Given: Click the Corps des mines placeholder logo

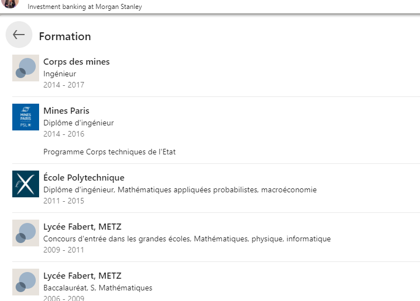Looking at the screenshot, I should (x=26, y=68).
